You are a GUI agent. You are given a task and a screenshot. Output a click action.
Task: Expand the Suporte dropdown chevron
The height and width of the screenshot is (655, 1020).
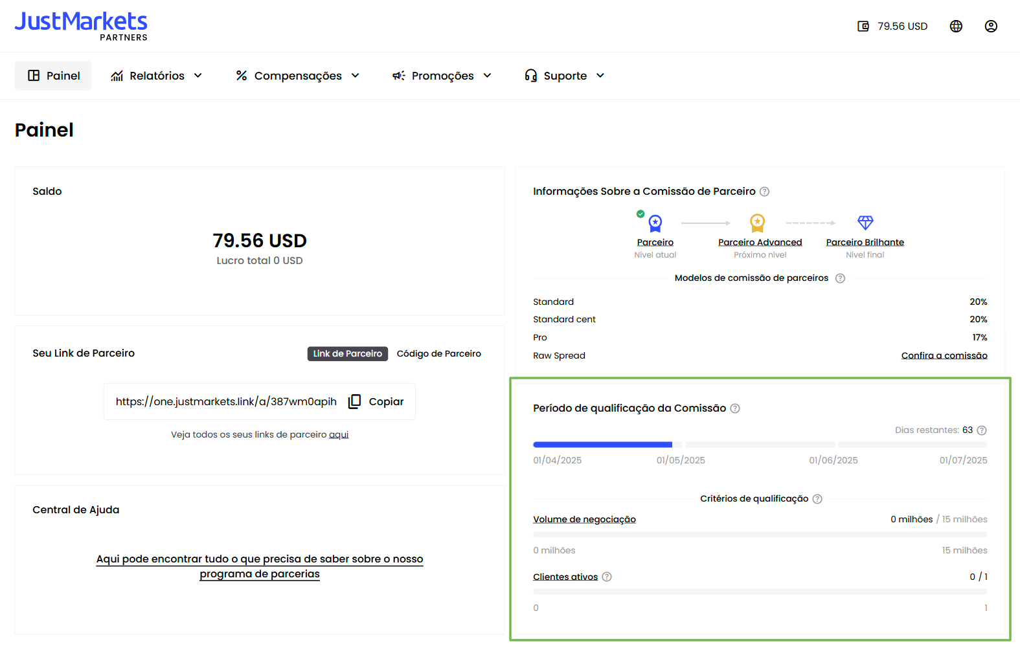click(600, 76)
